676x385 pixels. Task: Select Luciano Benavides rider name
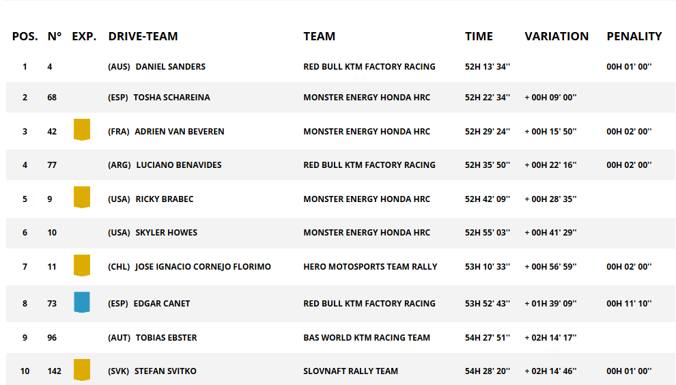pos(179,165)
